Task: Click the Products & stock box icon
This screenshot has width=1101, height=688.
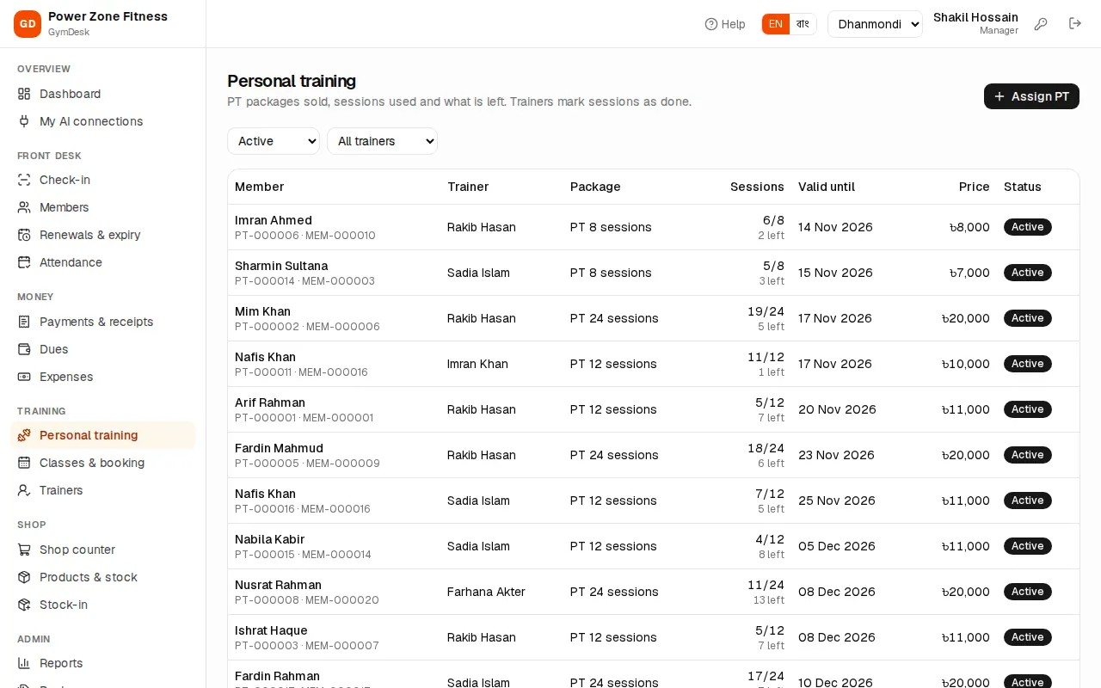Action: tap(24, 577)
